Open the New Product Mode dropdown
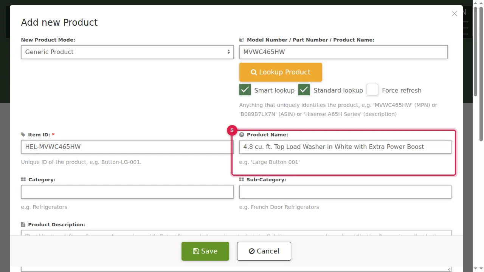This screenshot has height=272, width=484. 127,52
